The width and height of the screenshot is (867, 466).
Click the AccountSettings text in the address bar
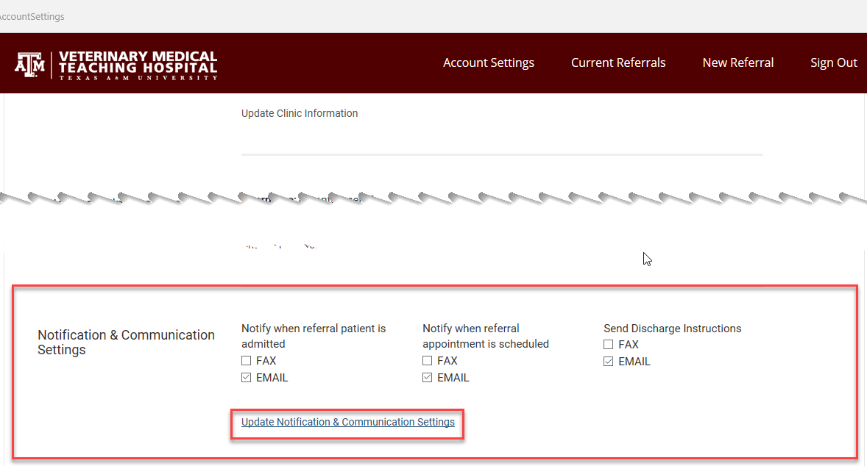point(32,17)
